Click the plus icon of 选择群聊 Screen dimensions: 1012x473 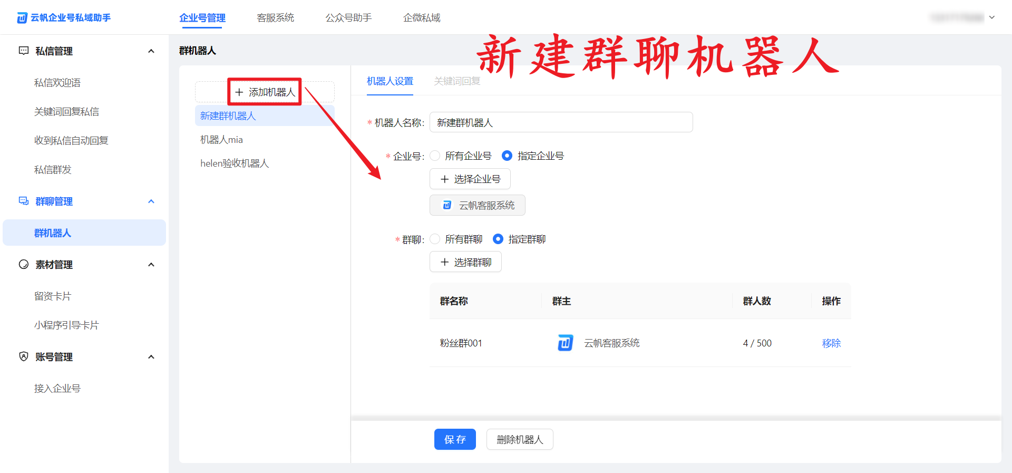(444, 262)
